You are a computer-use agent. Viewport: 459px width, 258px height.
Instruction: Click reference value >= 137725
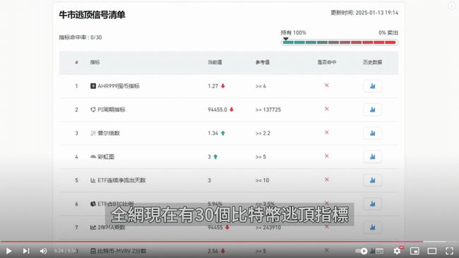(x=268, y=110)
